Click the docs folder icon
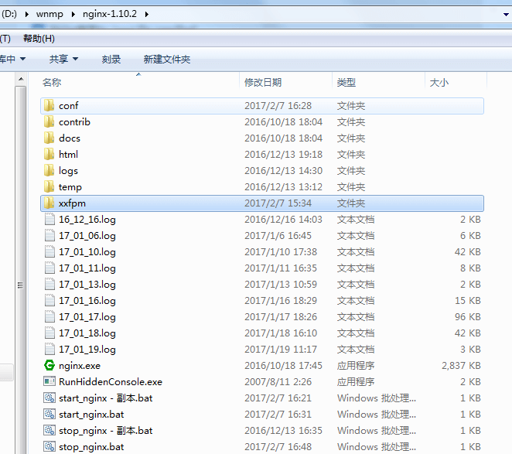Screen dimensions: 512x454 (49, 138)
